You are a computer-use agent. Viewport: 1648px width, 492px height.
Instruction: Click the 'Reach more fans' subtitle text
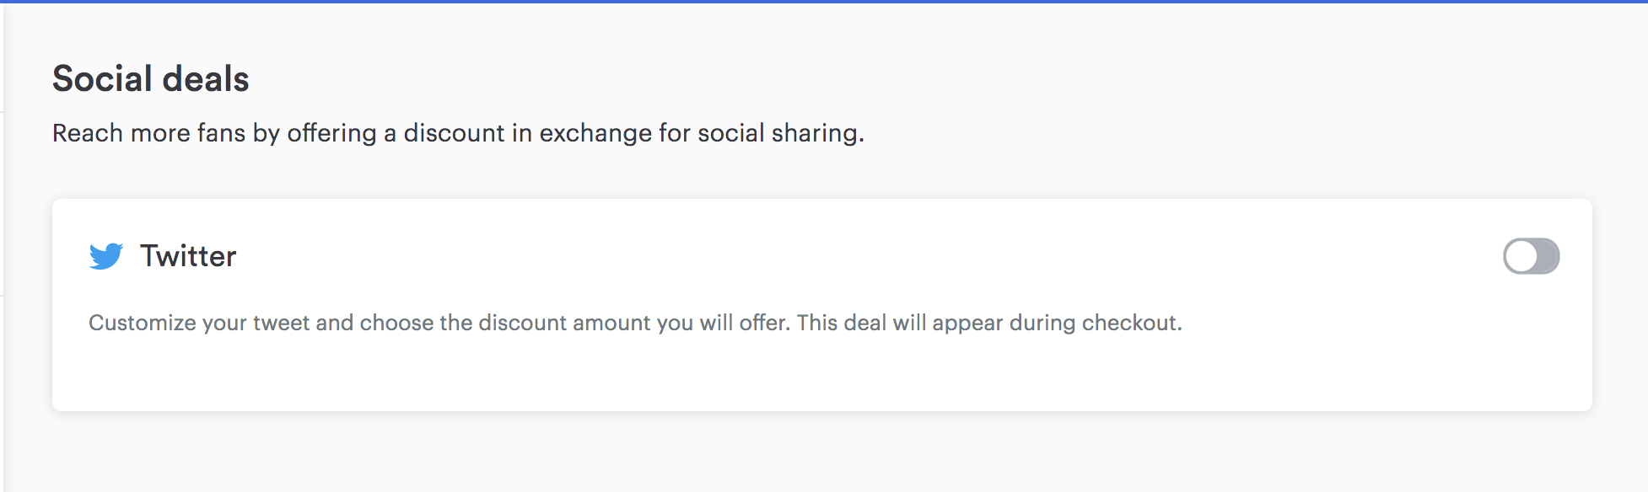(x=458, y=133)
